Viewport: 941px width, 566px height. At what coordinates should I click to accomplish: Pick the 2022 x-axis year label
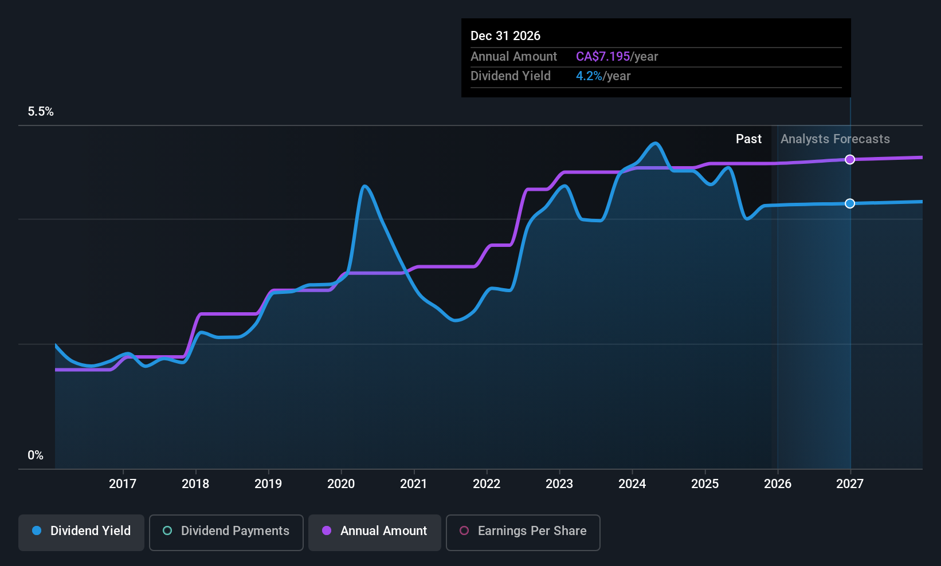tap(487, 484)
